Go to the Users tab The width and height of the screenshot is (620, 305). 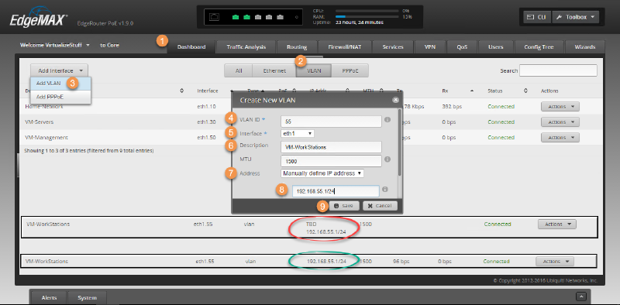[x=495, y=47]
